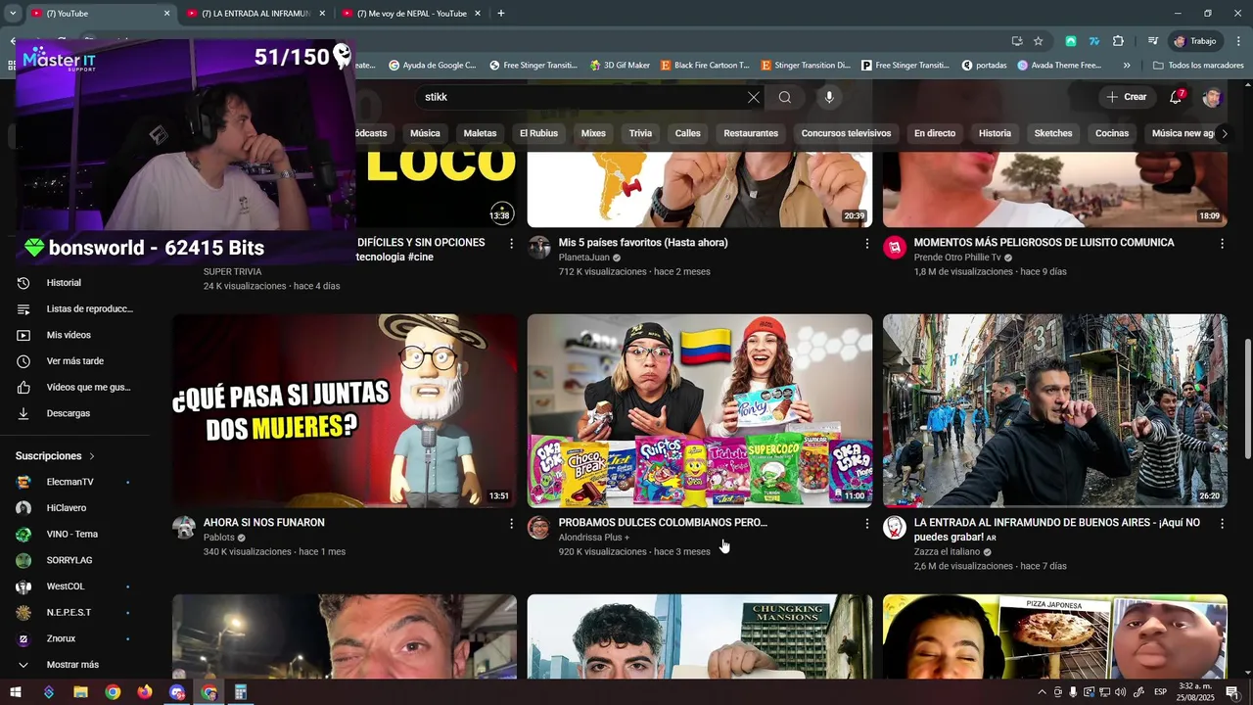Show more filter chips with right arrow

point(1224,133)
